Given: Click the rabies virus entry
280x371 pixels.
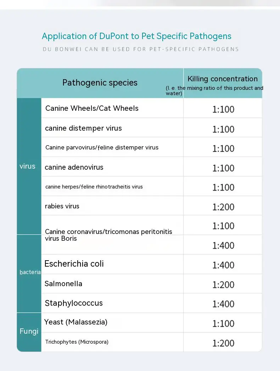Looking at the screenshot, I should tap(62, 206).
